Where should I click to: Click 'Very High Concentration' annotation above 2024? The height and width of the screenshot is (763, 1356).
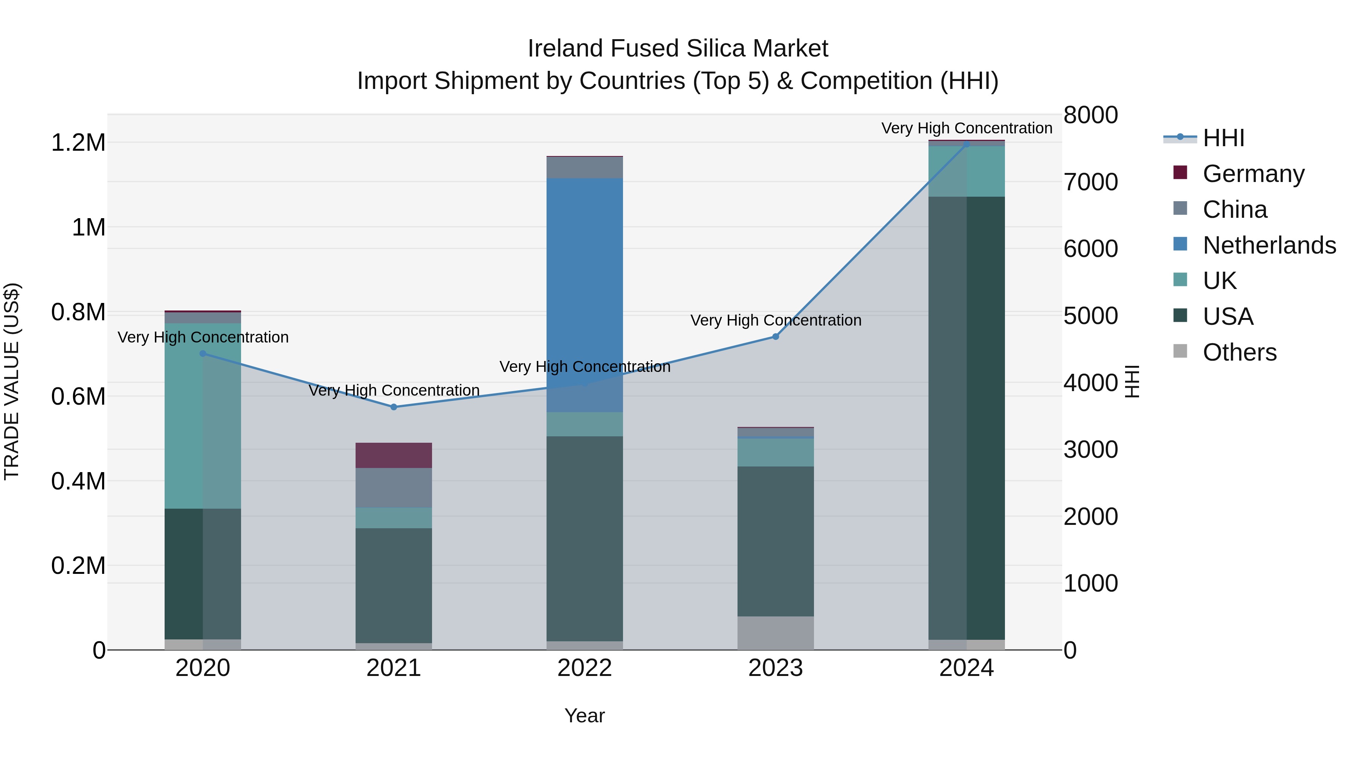[967, 128]
